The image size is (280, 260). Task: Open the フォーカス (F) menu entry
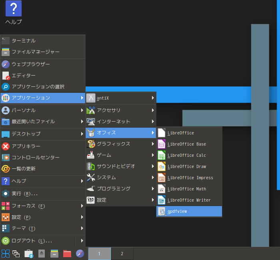coord(43,206)
